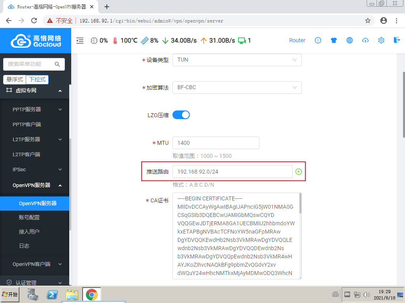This screenshot has height=303, width=405.
Task: Click the 推送路由 input field
Action: pyautogui.click(x=233, y=172)
